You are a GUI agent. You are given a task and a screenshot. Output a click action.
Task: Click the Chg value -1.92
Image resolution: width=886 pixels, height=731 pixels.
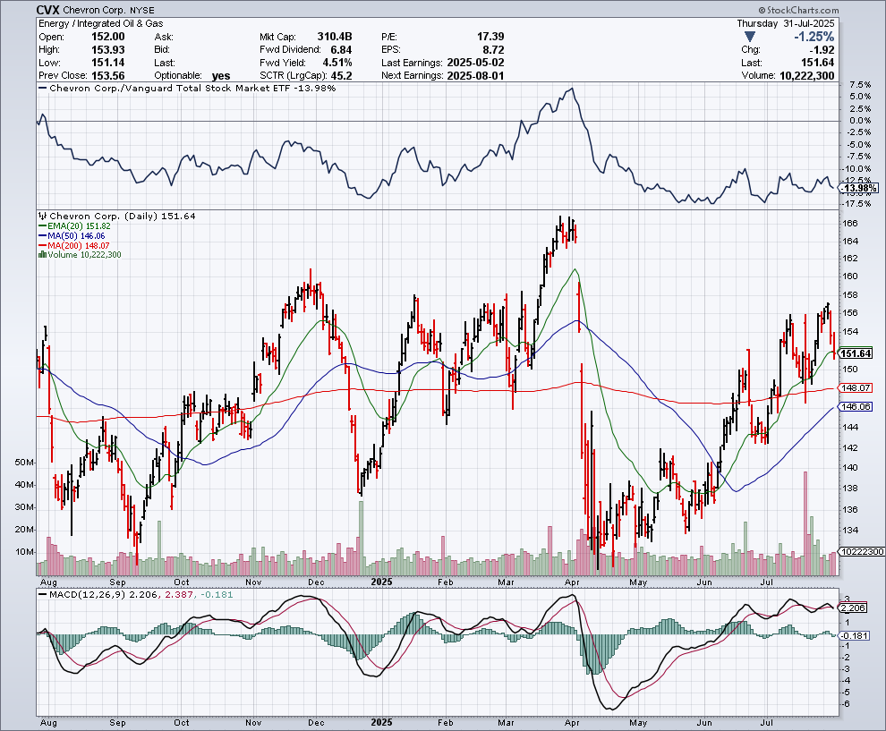click(x=822, y=50)
